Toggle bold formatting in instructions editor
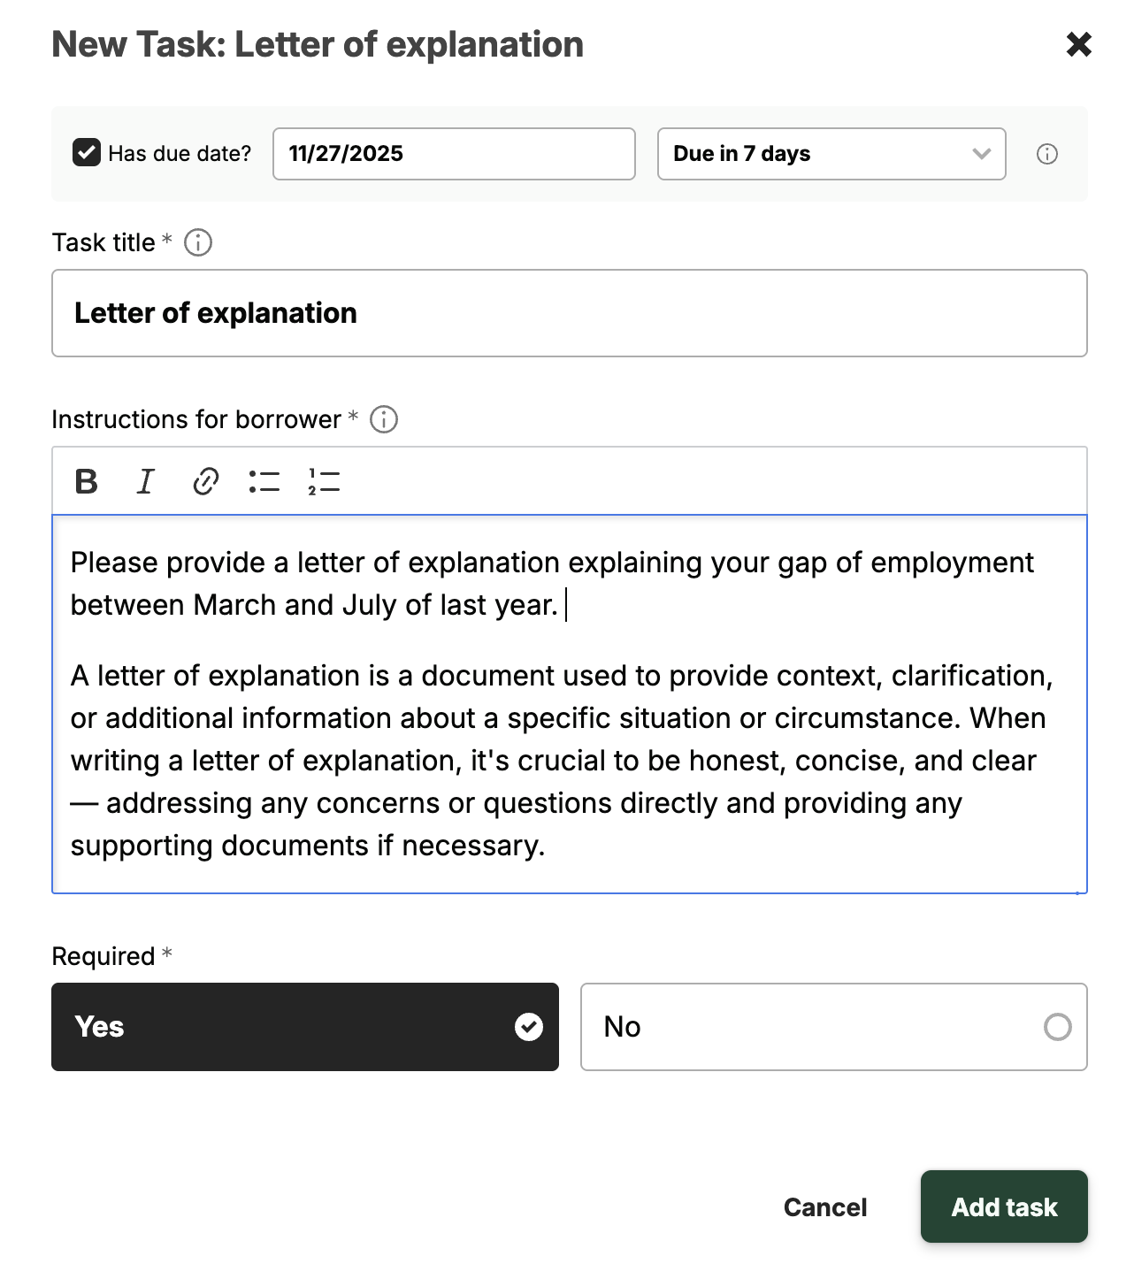This screenshot has height=1279, width=1134. (87, 481)
